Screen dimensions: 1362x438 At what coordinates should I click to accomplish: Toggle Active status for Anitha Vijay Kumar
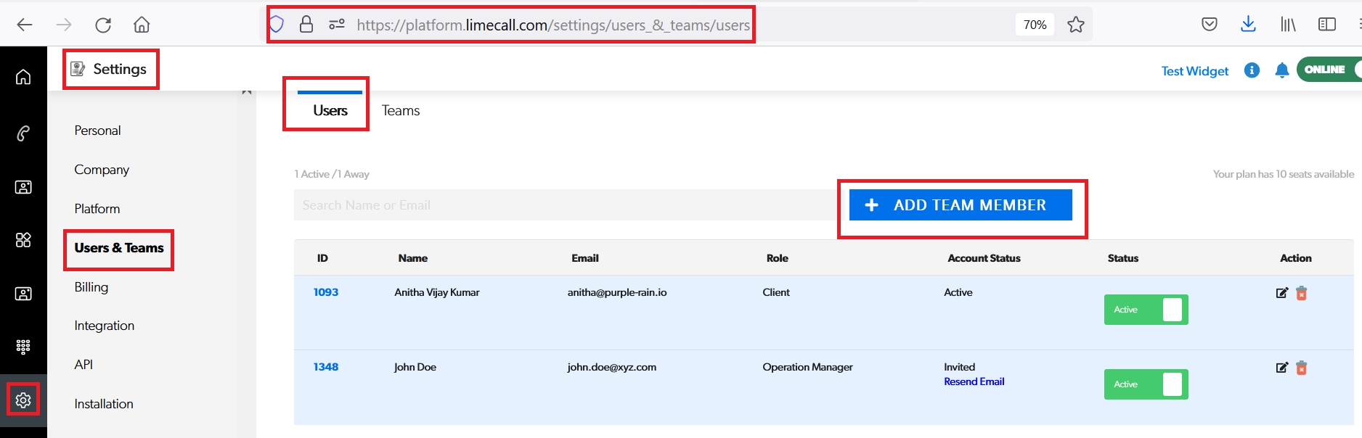1146,310
